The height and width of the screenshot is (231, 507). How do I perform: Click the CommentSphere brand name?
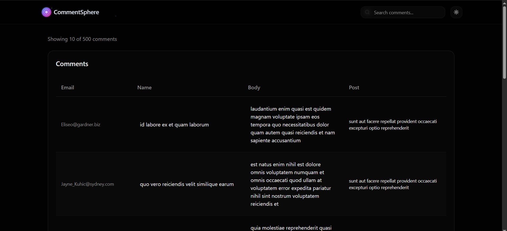pos(76,12)
